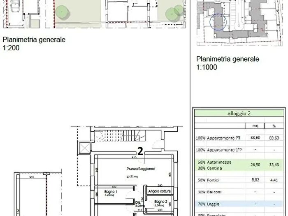The image size is (288, 216).
Task: Click the 'Bagno 2' room label
Action: [161, 202]
